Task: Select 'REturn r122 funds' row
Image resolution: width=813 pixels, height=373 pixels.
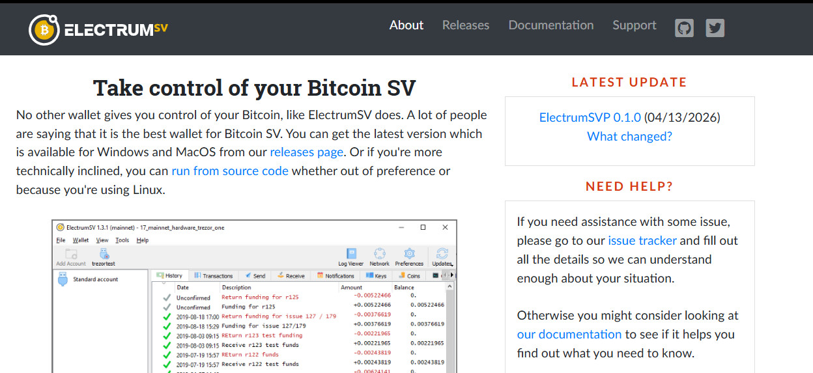Action: 304,354
